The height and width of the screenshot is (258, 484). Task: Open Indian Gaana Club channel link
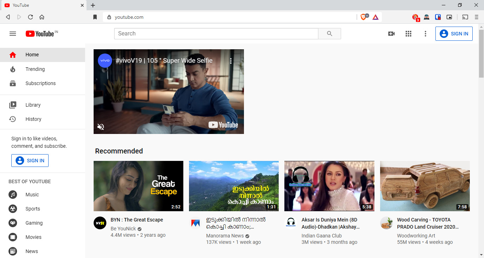322,236
